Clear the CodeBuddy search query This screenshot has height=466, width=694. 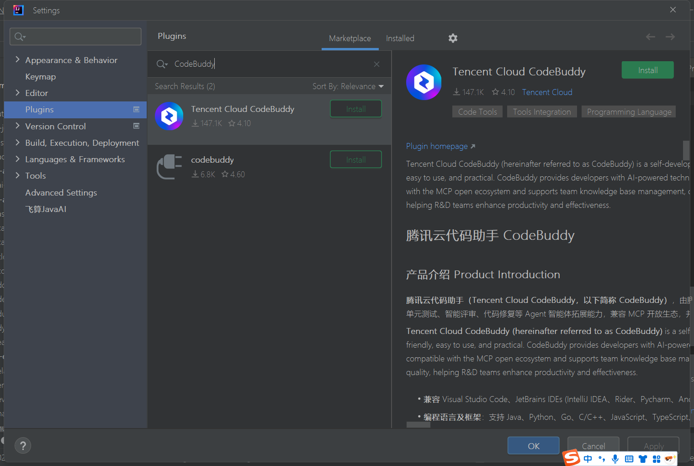376,64
